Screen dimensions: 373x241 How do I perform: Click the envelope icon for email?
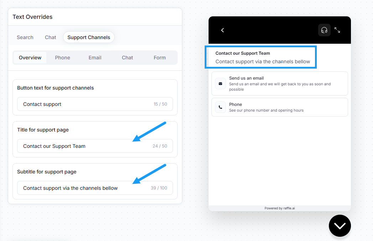pyautogui.click(x=221, y=84)
